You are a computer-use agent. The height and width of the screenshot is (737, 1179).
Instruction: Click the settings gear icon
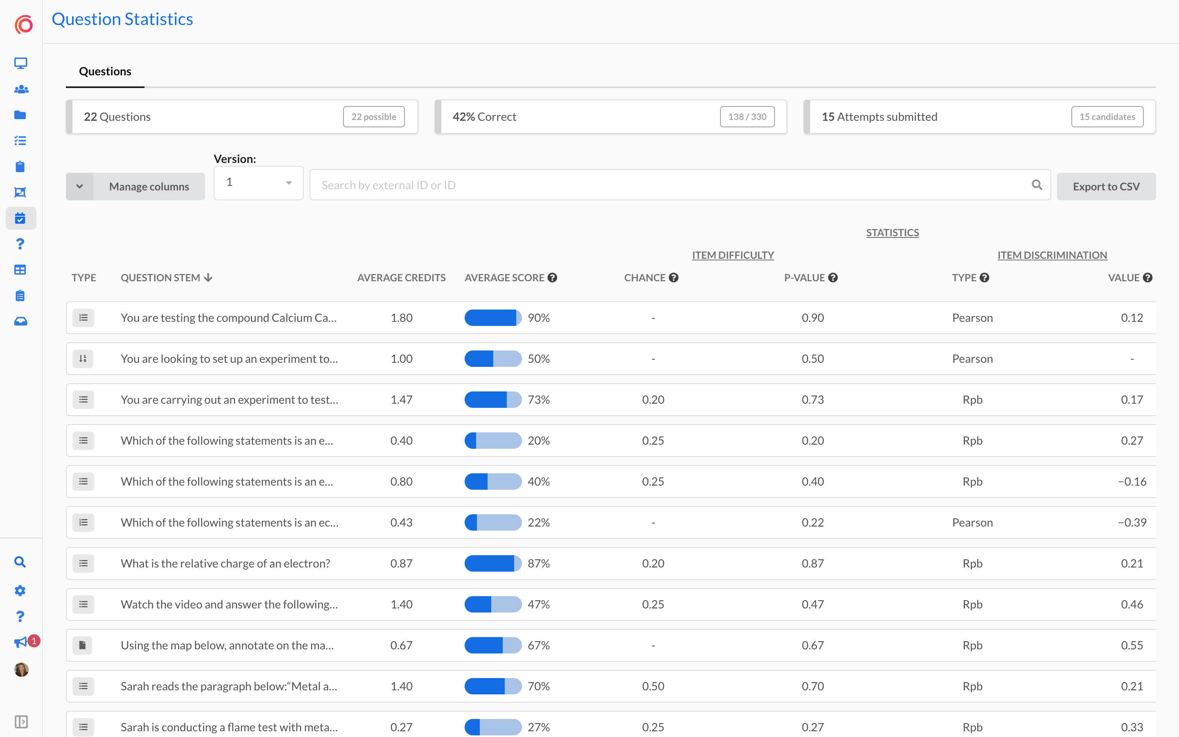click(20, 591)
